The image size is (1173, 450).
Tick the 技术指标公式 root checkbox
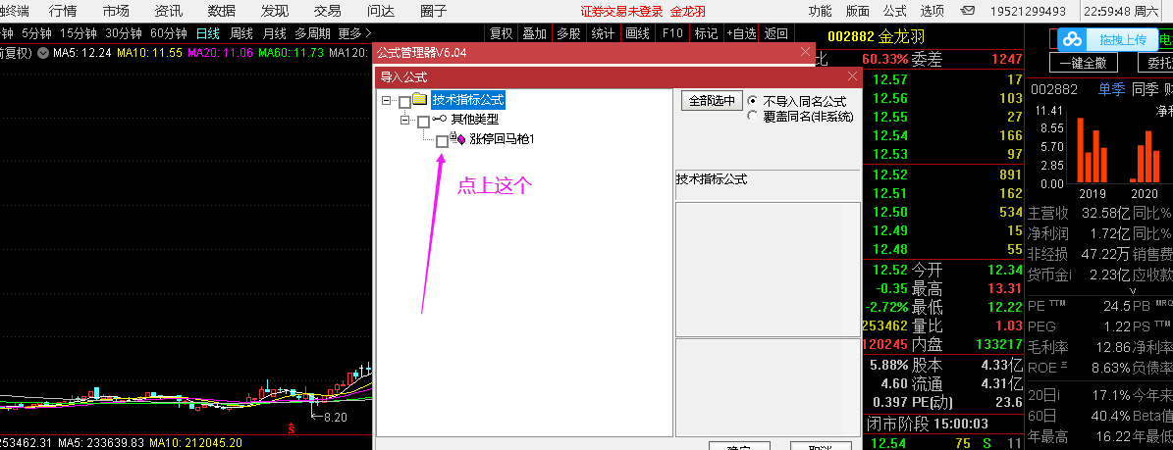pyautogui.click(x=404, y=101)
